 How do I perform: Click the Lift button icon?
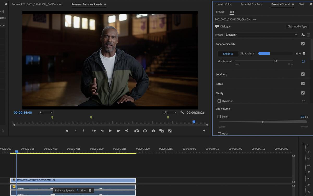tap(137, 131)
